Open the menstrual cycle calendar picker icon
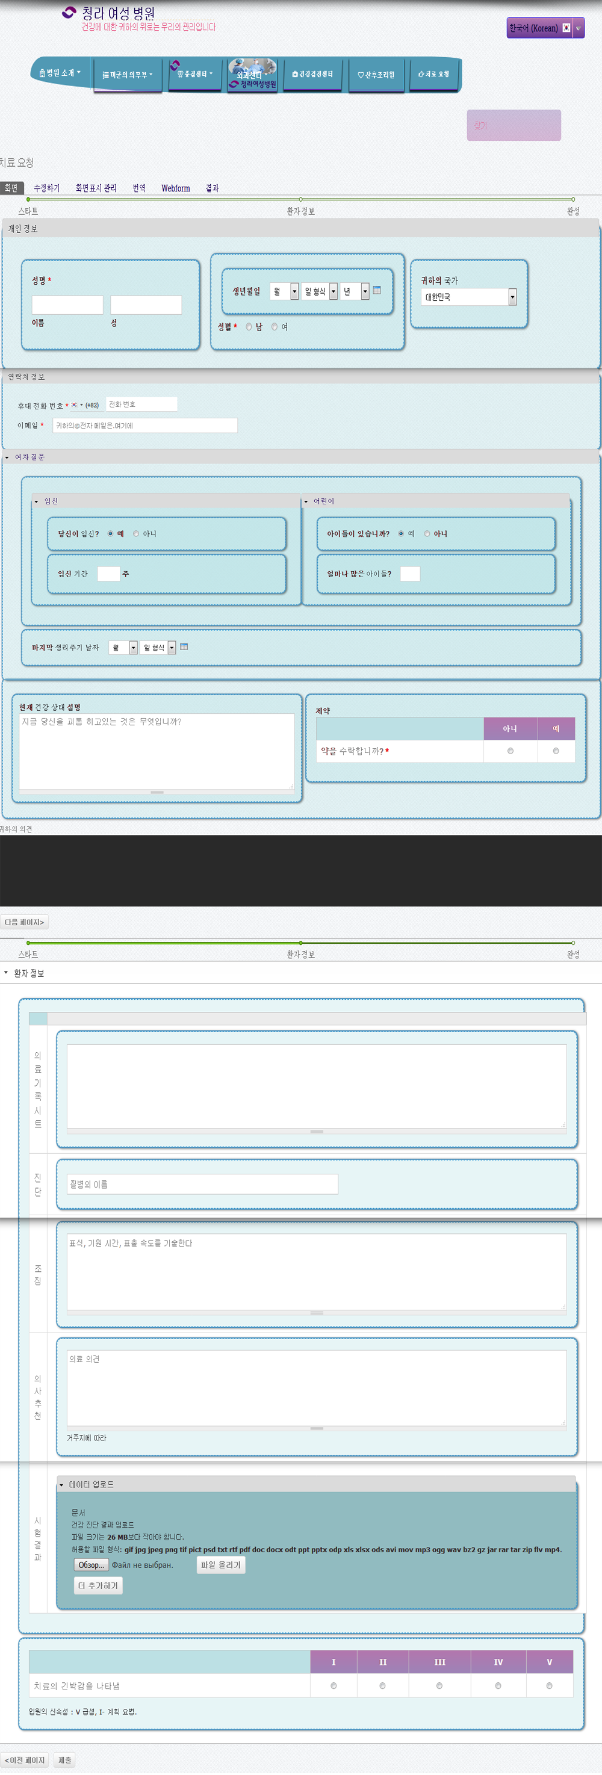 (184, 646)
